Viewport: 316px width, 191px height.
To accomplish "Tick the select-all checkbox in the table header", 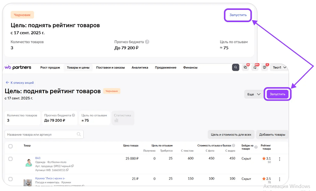I will coord(11,146).
